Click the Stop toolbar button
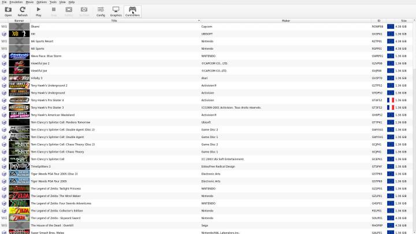The height and width of the screenshot is (234, 416). pos(54,12)
